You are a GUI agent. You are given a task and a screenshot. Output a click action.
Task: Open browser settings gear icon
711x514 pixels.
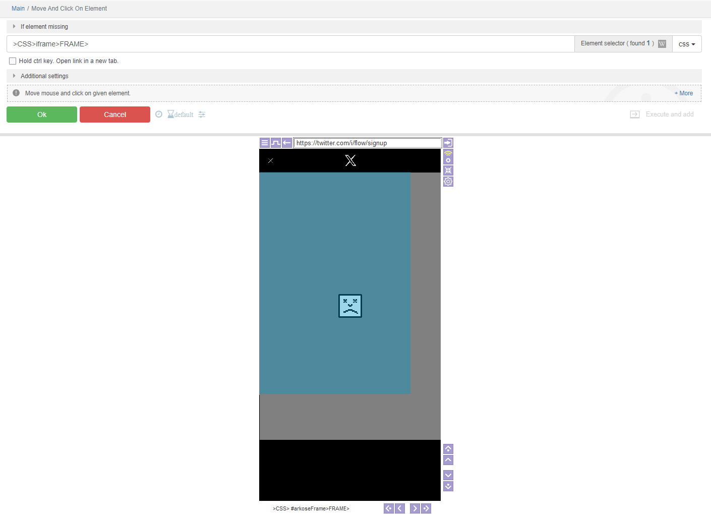(x=448, y=182)
